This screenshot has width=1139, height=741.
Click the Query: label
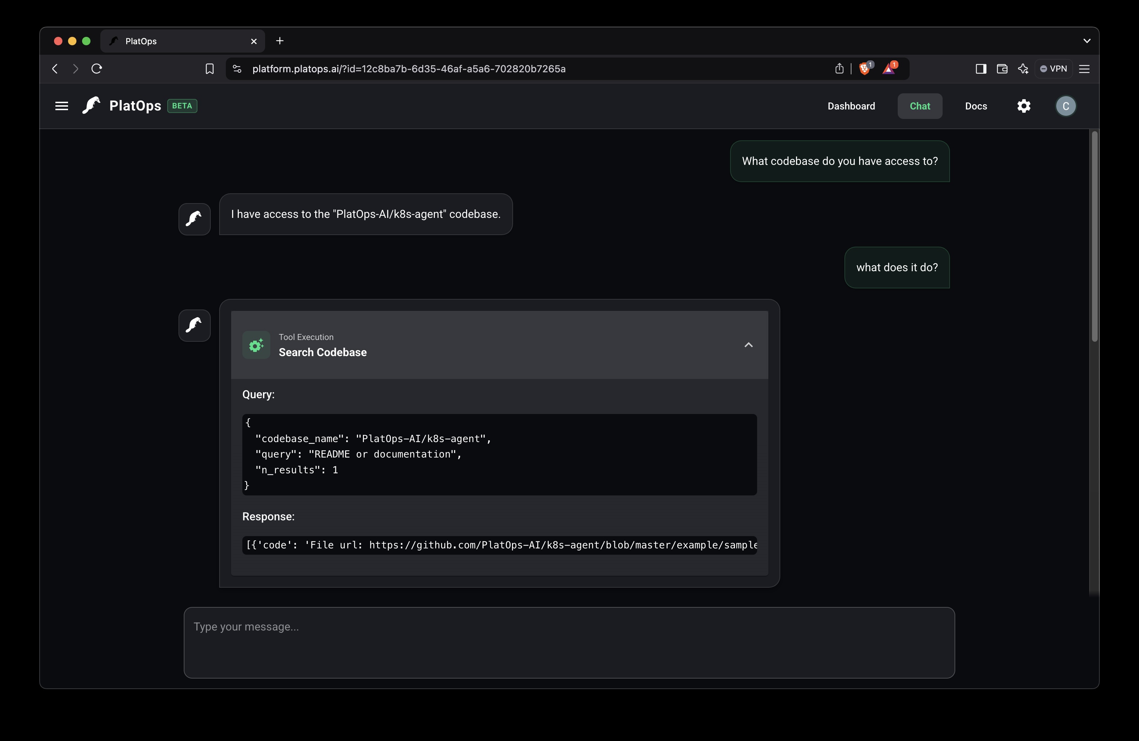click(258, 394)
